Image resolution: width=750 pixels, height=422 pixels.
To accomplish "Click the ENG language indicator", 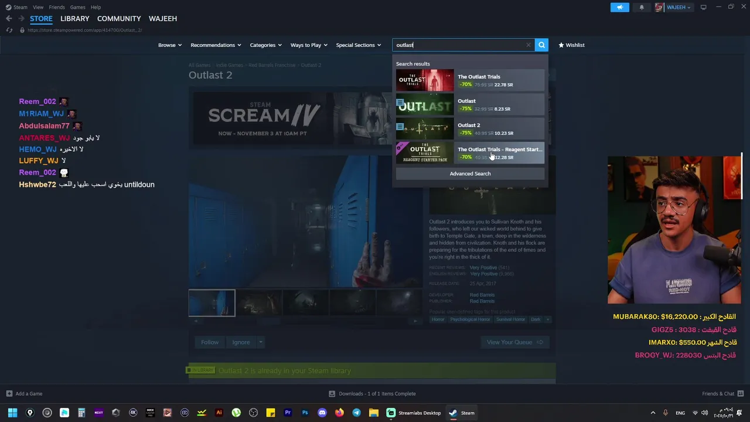I will coord(680,413).
